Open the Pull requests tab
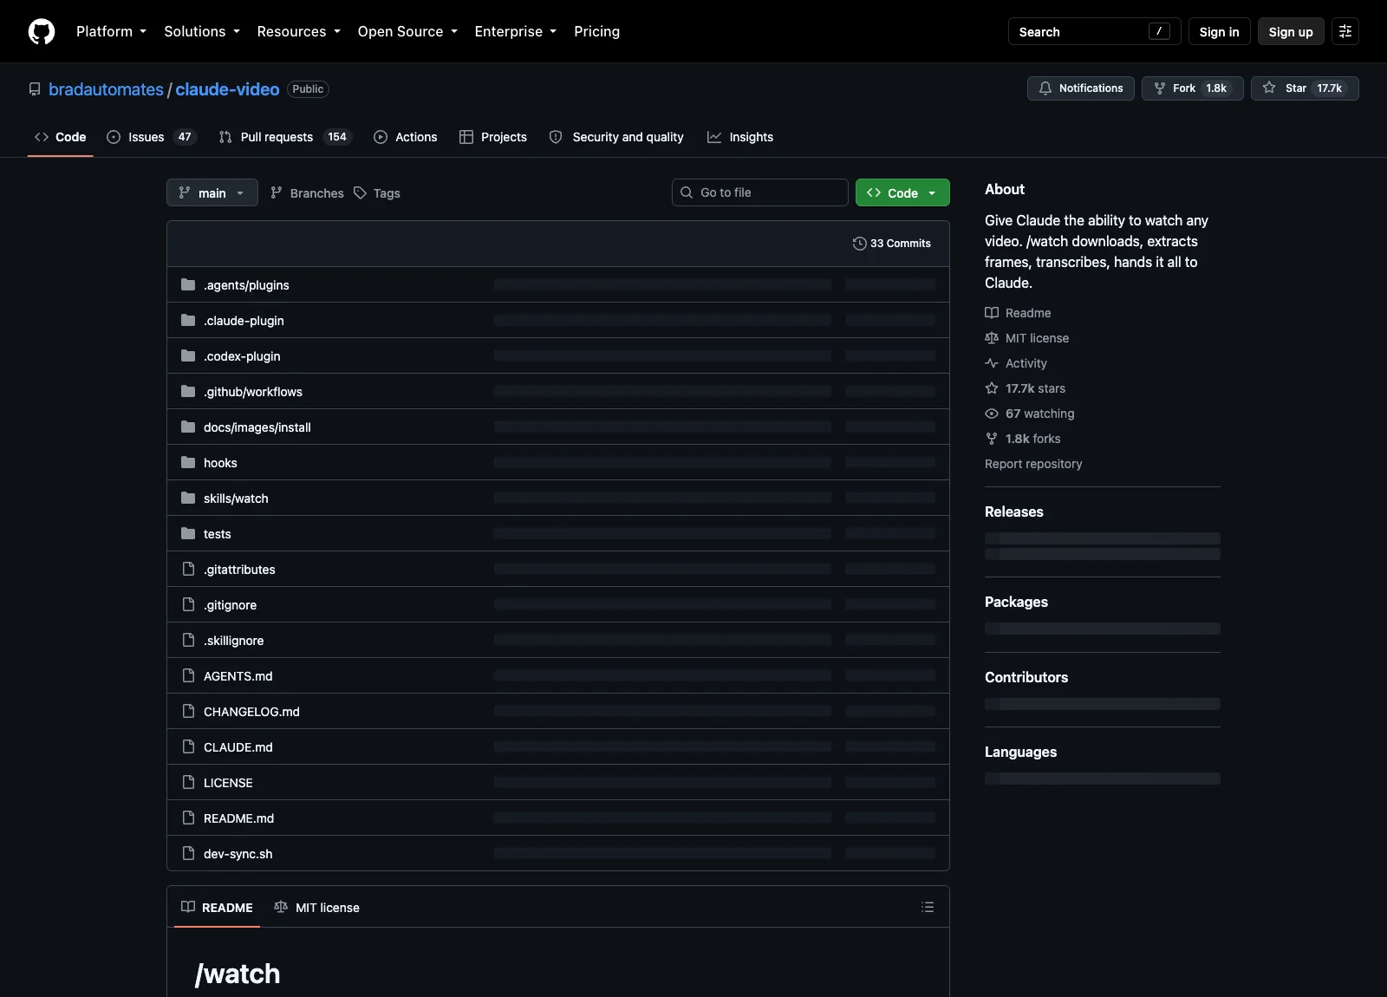 coord(285,137)
